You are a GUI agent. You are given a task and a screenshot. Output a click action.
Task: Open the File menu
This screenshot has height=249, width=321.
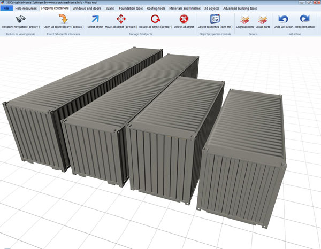tap(6, 9)
